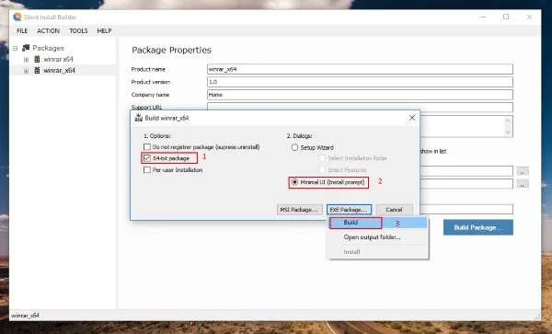Screen dimensions: 552x334
Task: Expand the winrar x64 tree node
Action: [26, 60]
